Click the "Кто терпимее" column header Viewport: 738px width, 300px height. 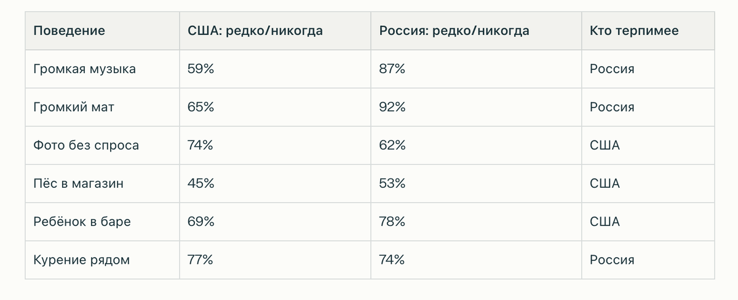634,31
